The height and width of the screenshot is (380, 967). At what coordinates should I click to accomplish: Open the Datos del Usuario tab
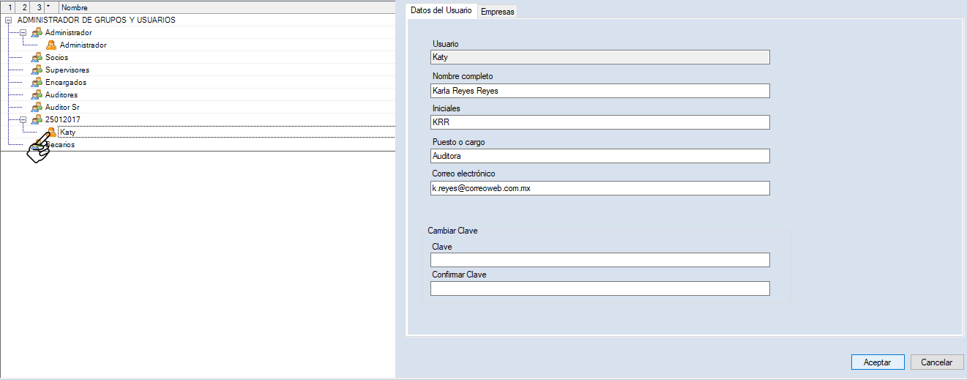[441, 11]
